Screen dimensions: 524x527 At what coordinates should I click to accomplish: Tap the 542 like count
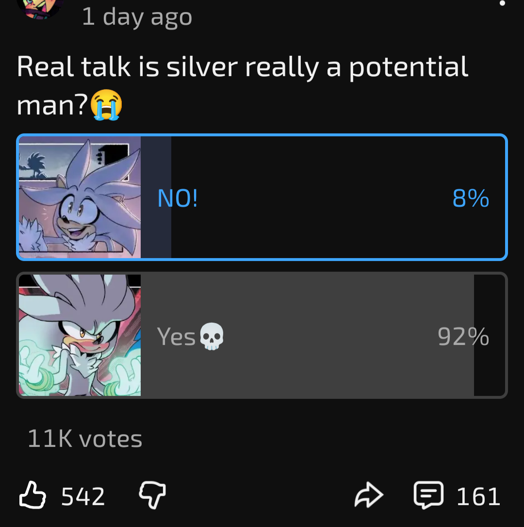(x=83, y=496)
